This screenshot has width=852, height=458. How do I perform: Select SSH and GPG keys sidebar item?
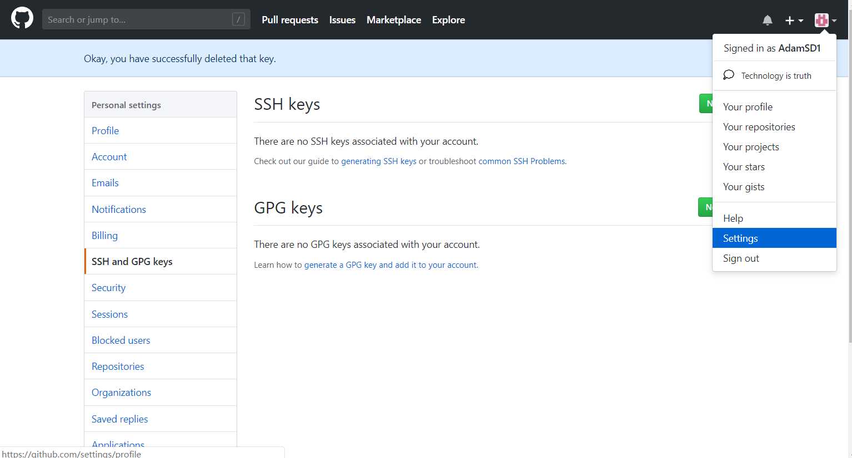click(x=161, y=262)
